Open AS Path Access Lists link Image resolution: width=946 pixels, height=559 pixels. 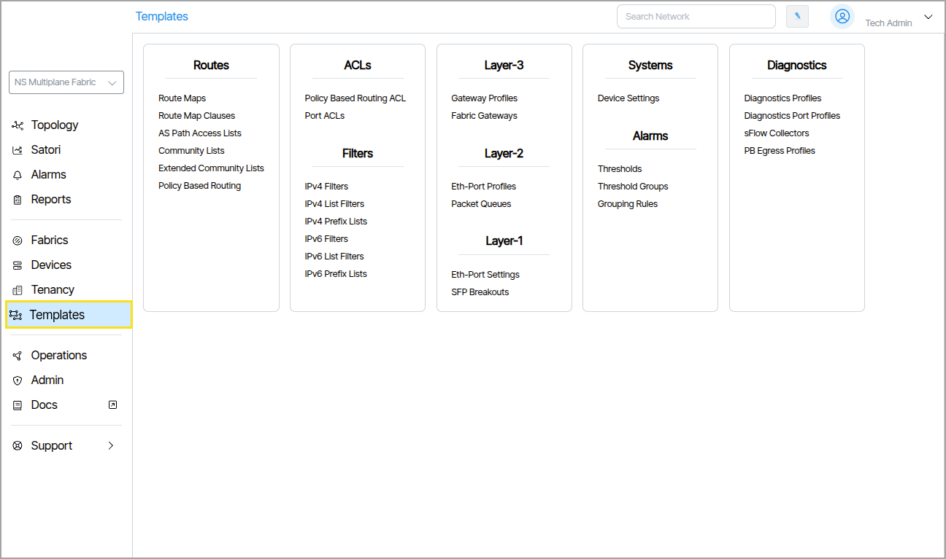pos(200,133)
